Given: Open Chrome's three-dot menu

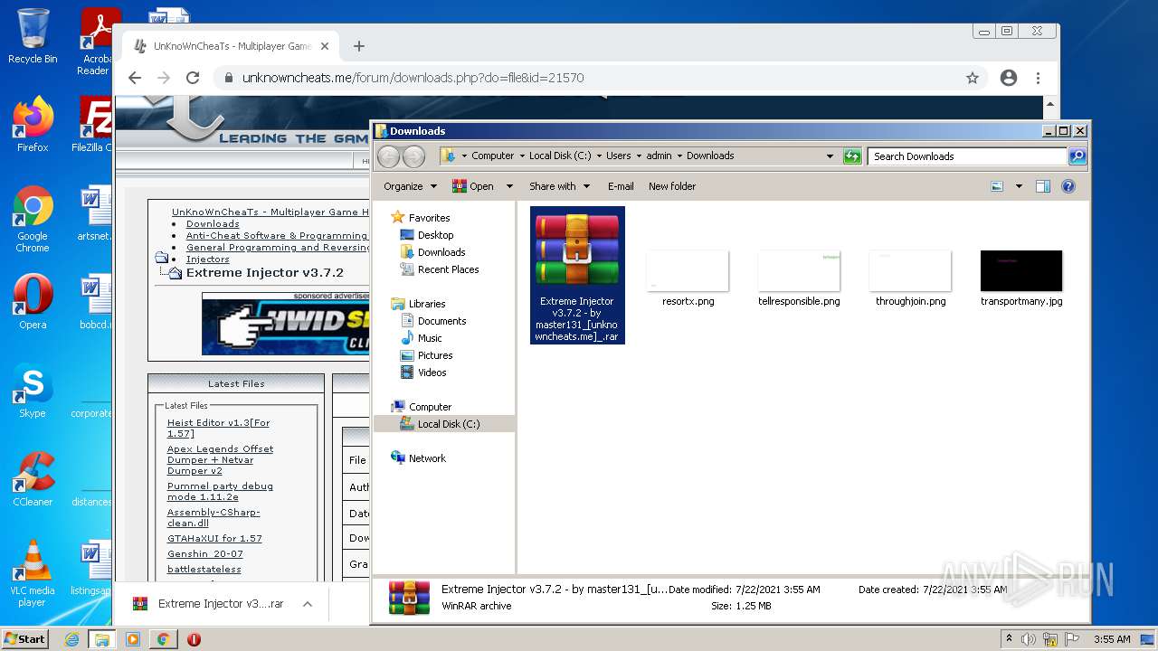Looking at the screenshot, I should (x=1039, y=78).
